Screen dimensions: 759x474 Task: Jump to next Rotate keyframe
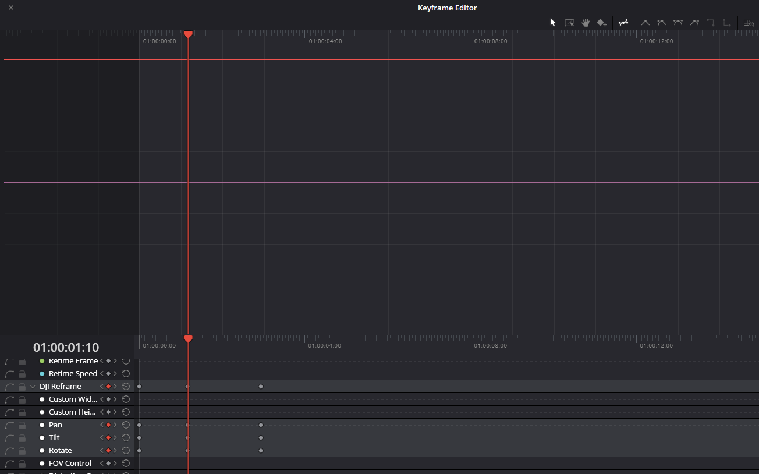[x=115, y=450]
